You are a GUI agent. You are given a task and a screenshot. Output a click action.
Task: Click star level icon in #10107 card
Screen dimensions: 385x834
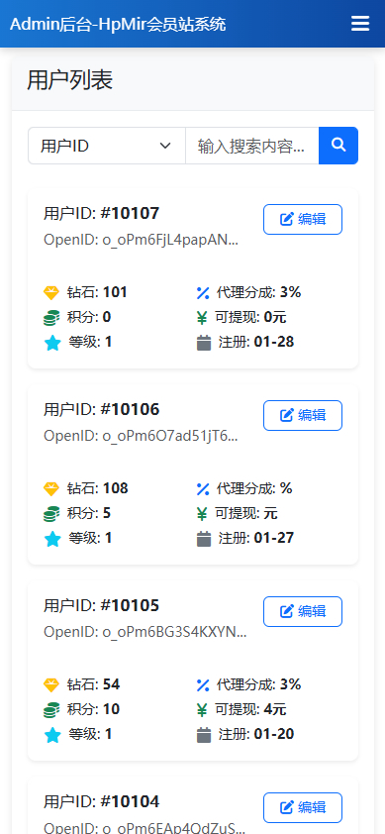click(x=52, y=343)
